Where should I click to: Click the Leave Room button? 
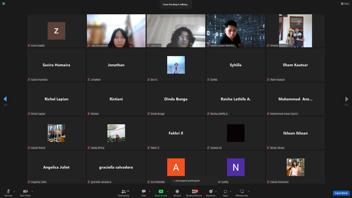click(341, 193)
